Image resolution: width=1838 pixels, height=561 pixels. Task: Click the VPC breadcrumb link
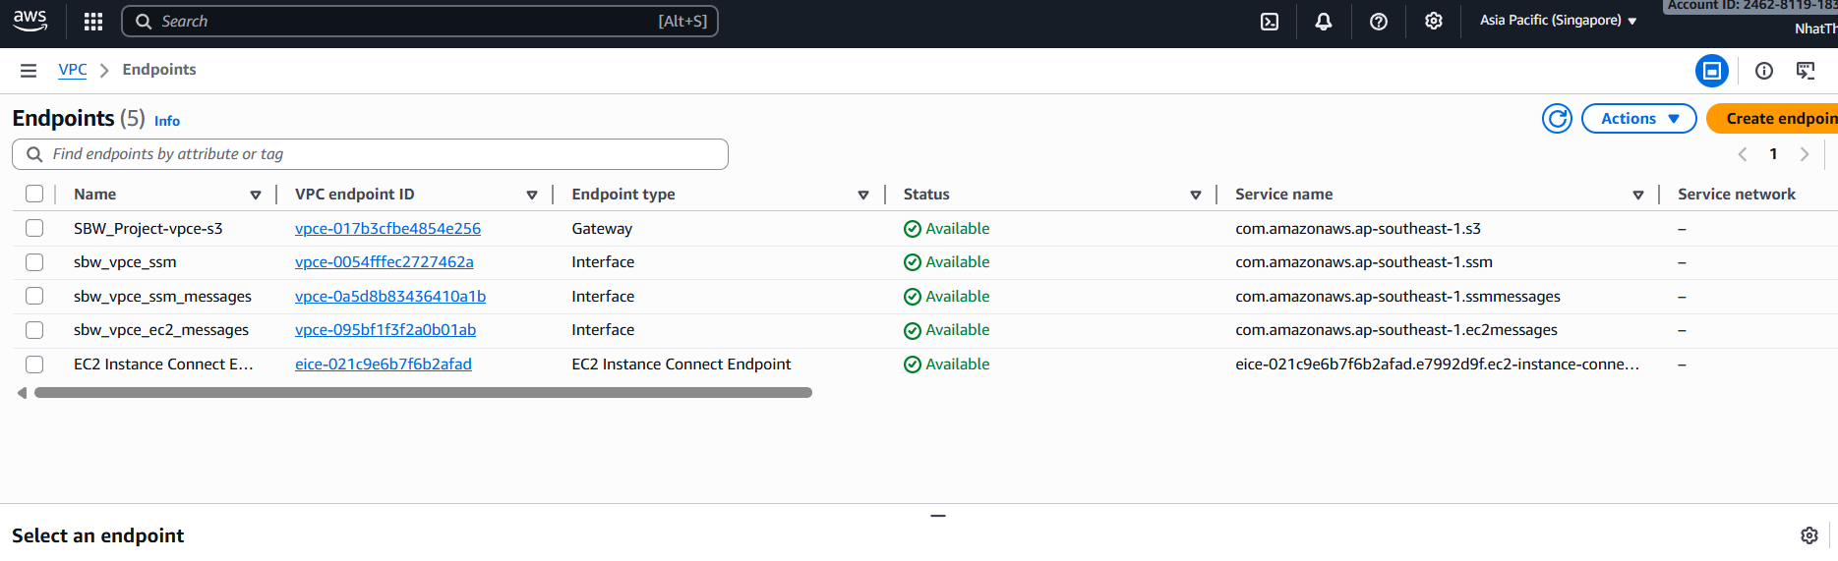73,70
